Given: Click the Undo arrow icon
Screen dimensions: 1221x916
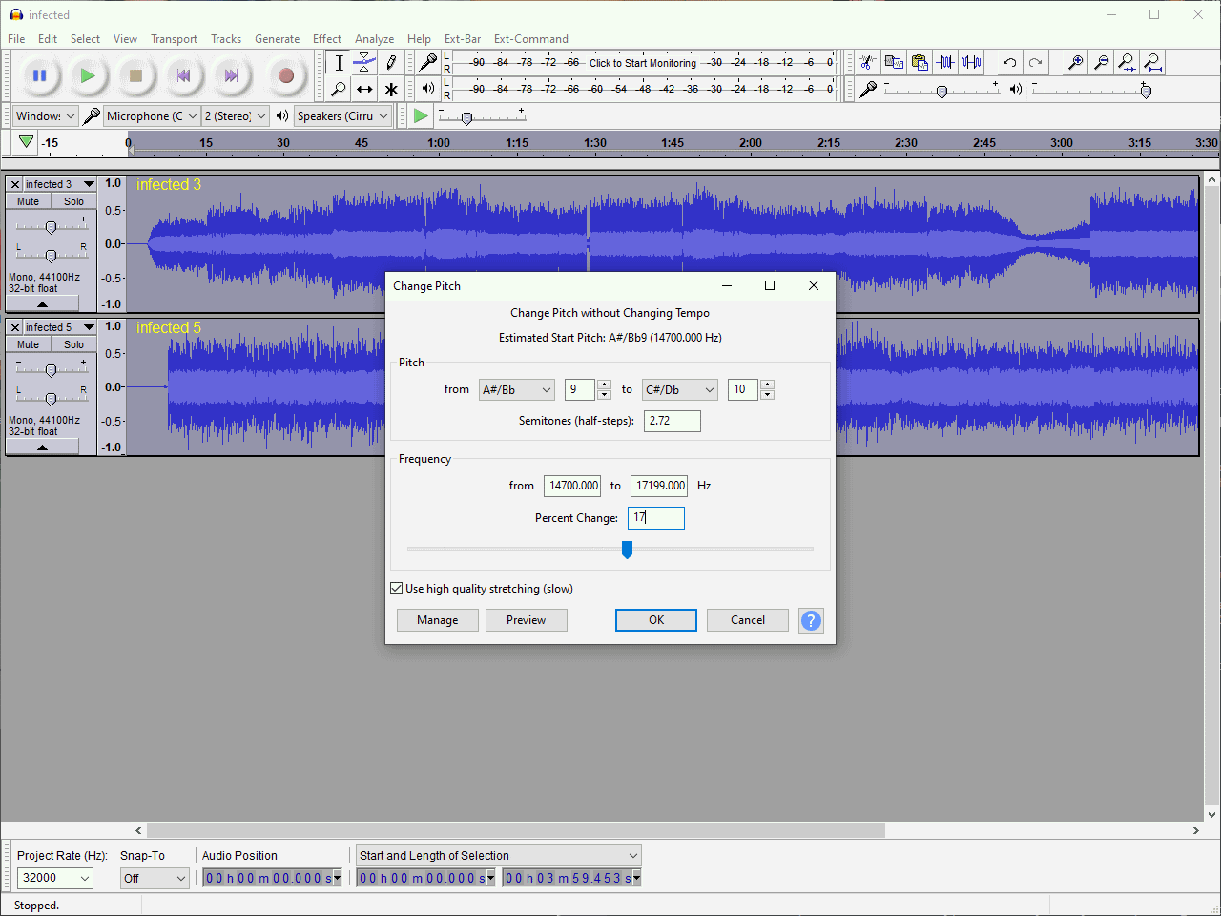Looking at the screenshot, I should (1009, 63).
